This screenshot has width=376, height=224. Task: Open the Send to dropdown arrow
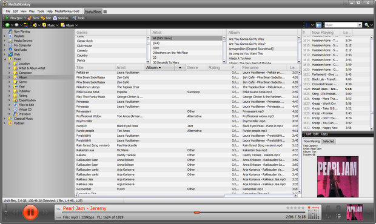point(70,18)
